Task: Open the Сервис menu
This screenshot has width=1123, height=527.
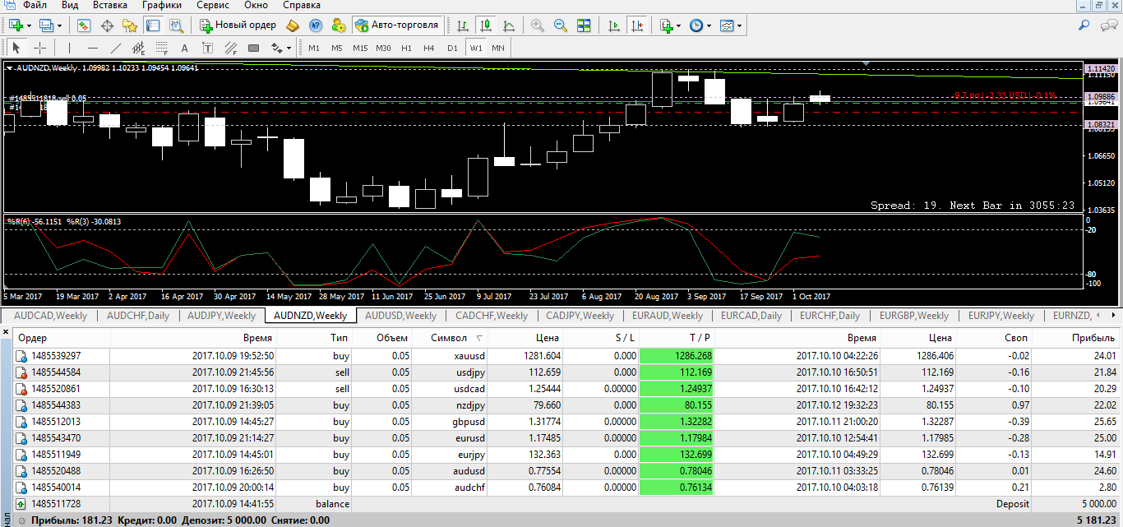Action: [x=214, y=5]
